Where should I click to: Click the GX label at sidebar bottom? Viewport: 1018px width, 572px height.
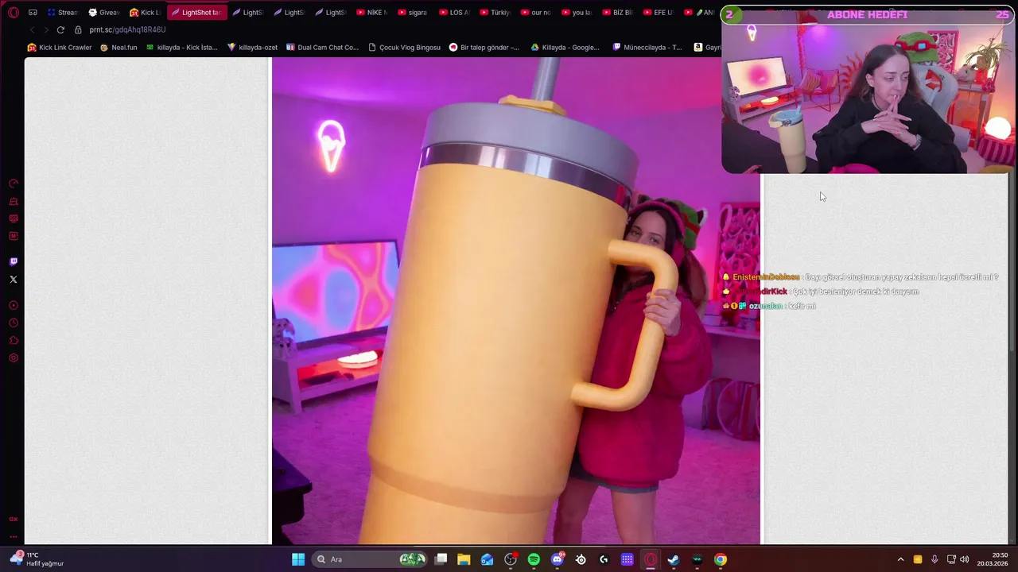click(14, 519)
